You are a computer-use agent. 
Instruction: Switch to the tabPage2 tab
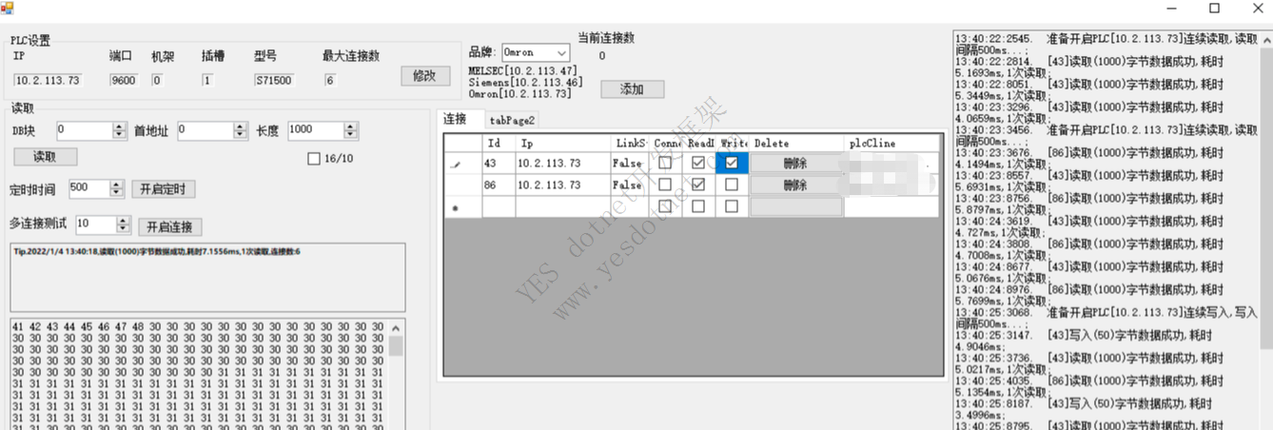512,121
